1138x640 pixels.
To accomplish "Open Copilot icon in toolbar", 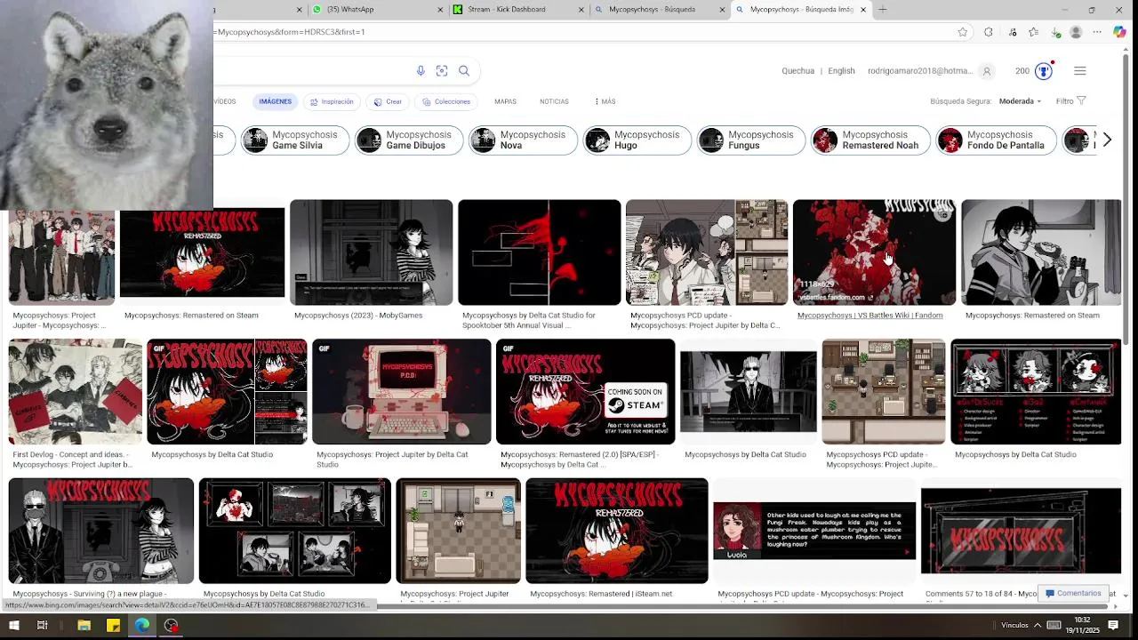I will point(1119,32).
